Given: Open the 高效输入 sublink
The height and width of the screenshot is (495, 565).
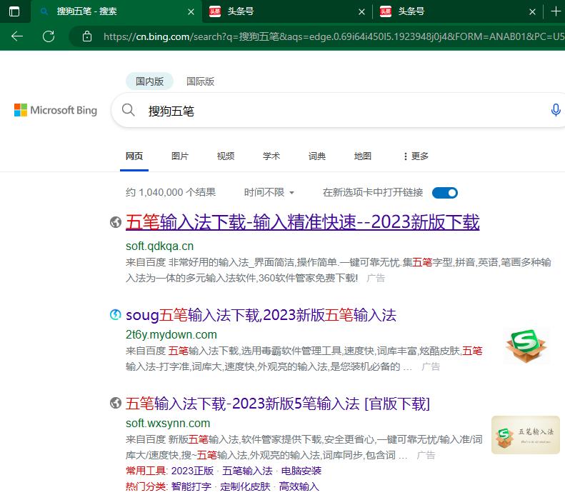Looking at the screenshot, I should click(x=299, y=486).
